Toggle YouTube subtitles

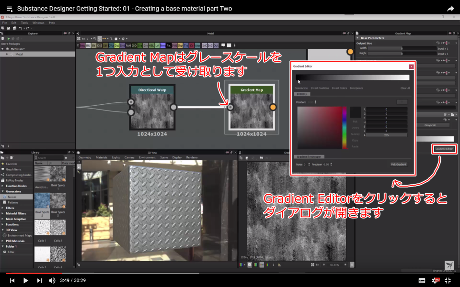[x=422, y=281]
